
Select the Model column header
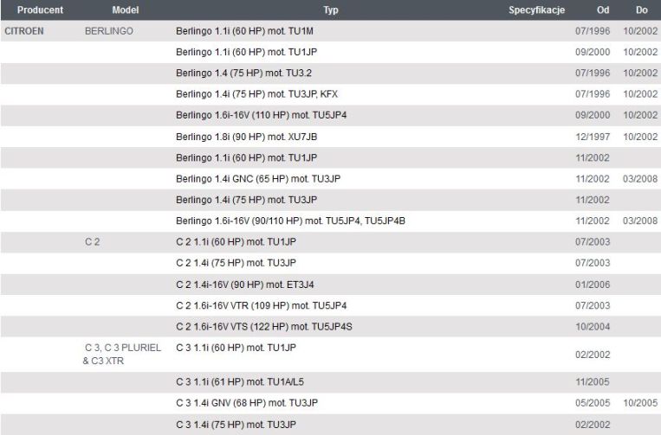tap(126, 10)
